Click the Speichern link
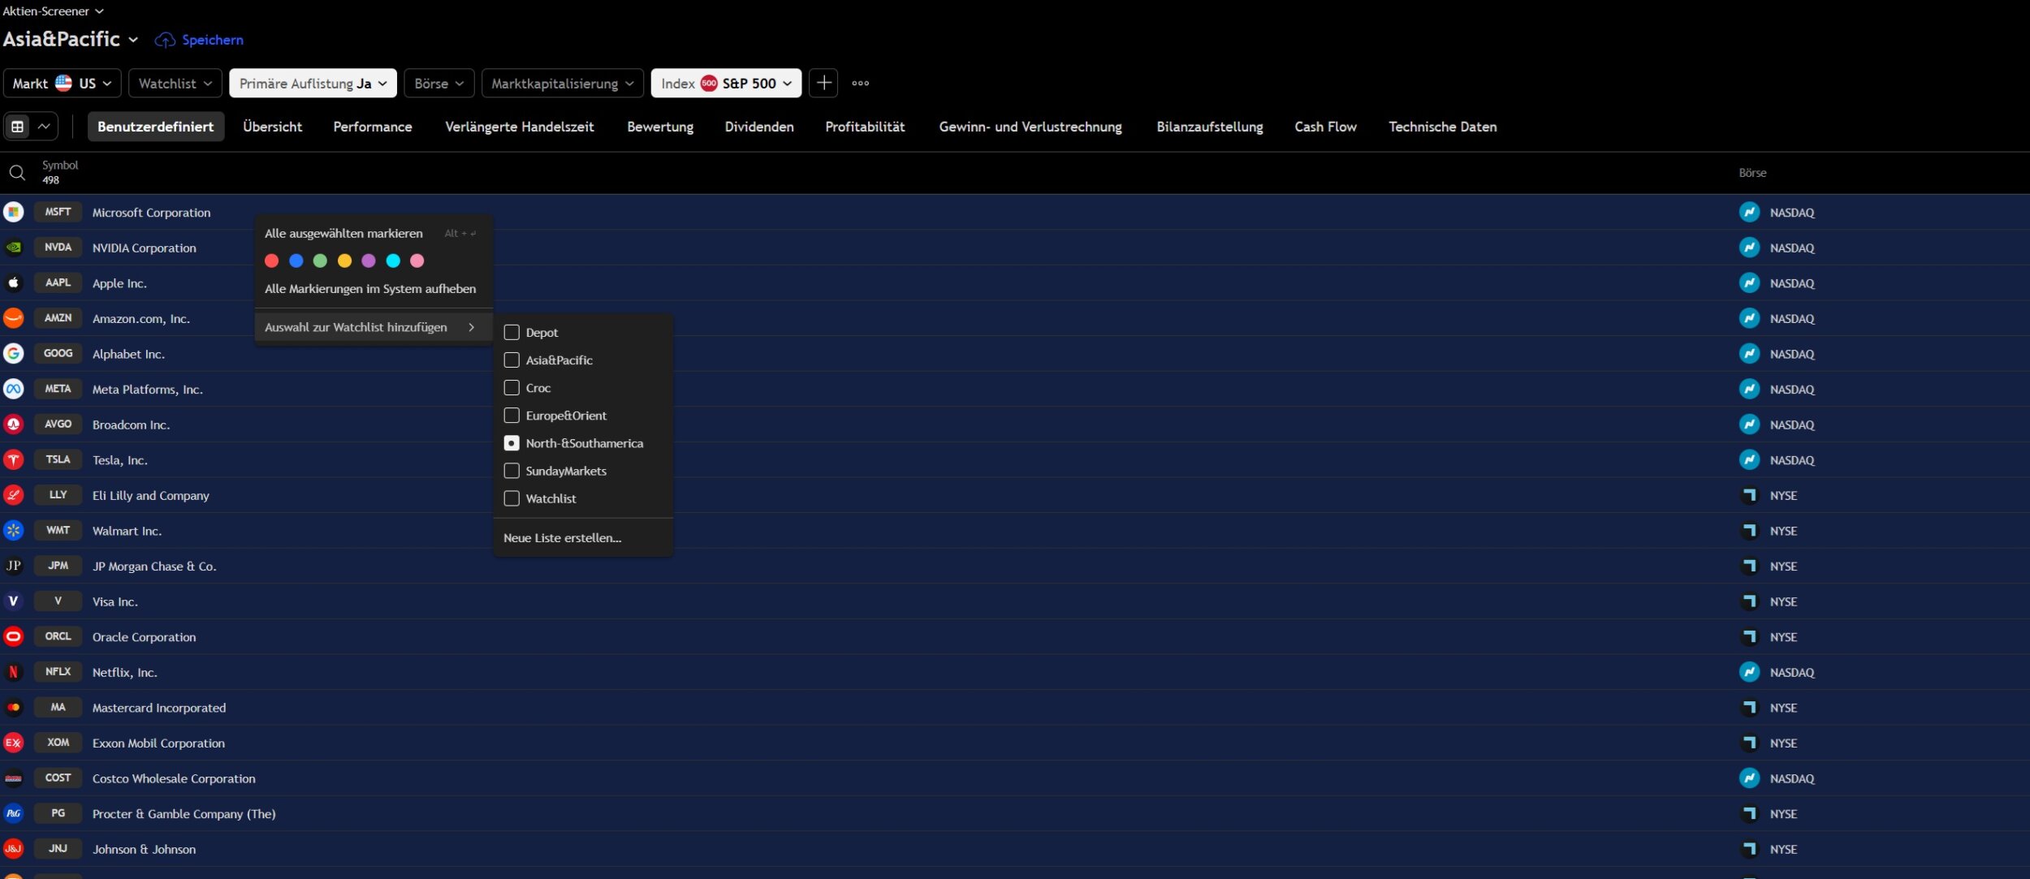This screenshot has height=879, width=2030. (212, 40)
